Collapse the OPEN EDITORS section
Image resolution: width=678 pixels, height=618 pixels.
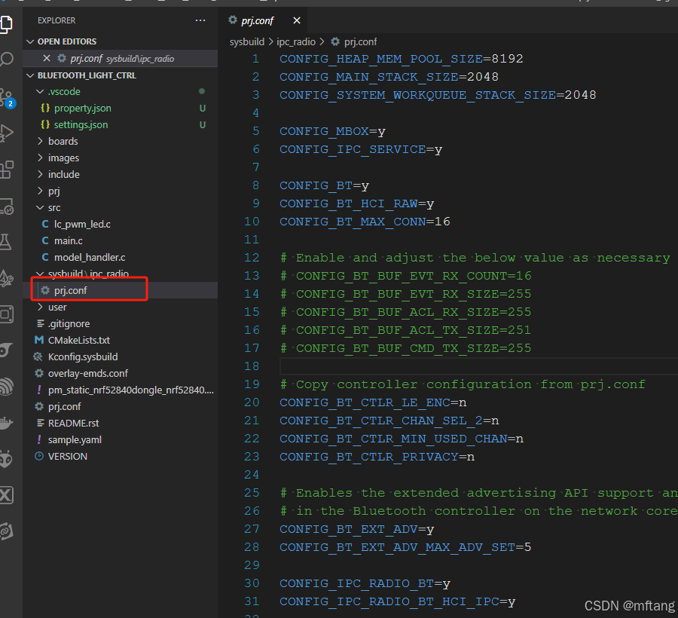[x=32, y=41]
